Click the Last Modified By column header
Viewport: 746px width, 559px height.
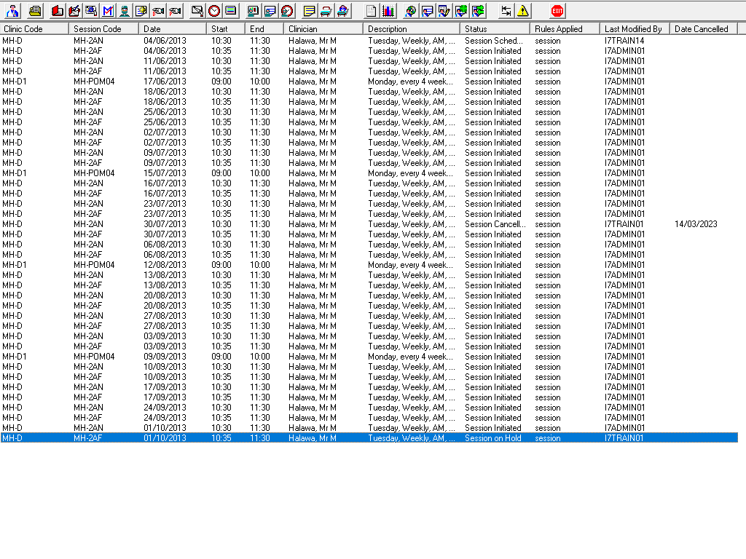point(635,28)
